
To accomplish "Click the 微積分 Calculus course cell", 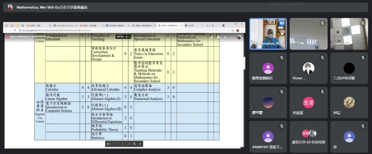I will tap(63, 87).
